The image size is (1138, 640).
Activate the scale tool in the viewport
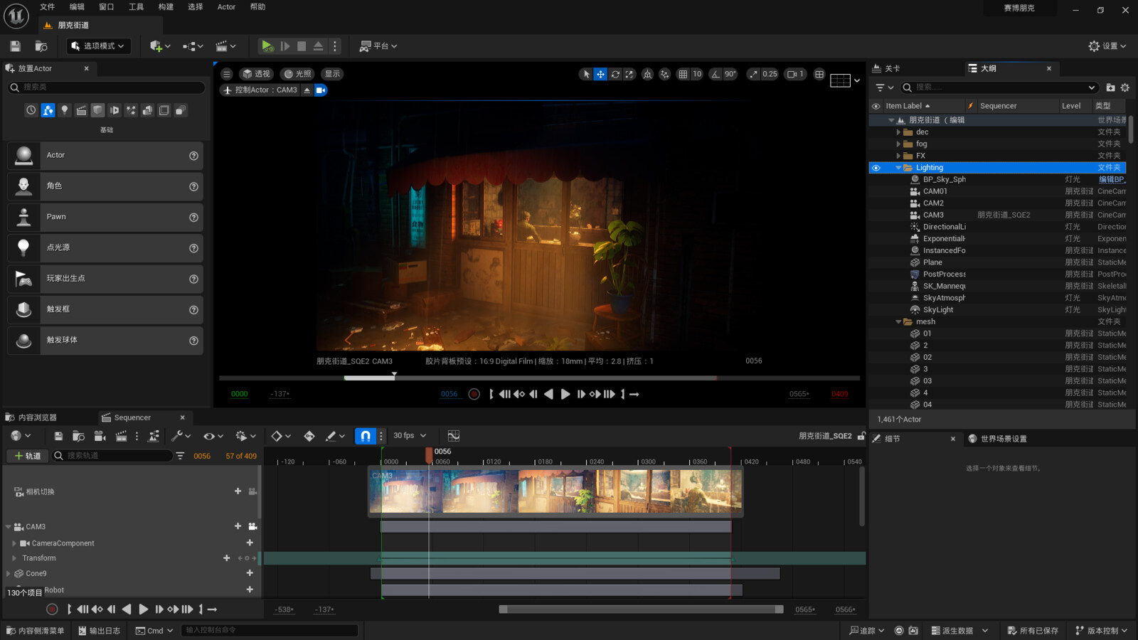[629, 74]
